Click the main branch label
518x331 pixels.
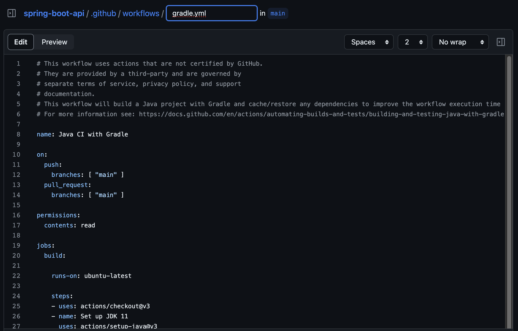(x=278, y=13)
